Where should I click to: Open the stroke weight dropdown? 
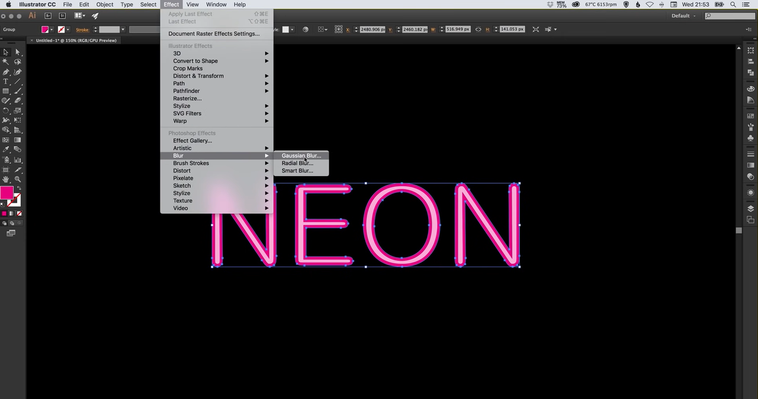123,30
